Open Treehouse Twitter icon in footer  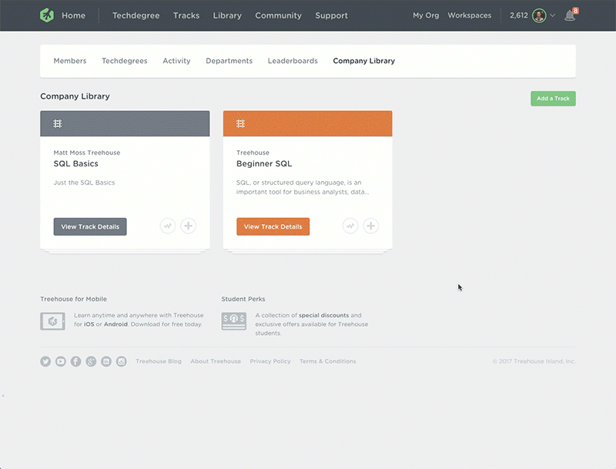point(45,361)
